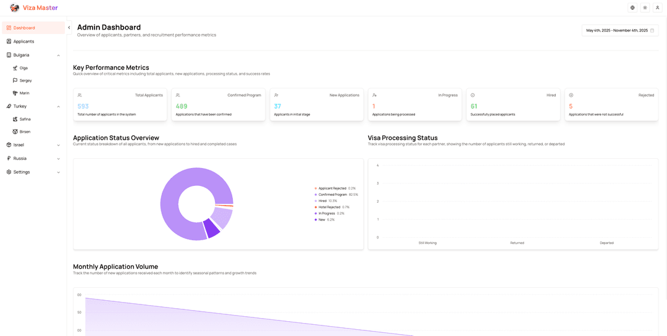Screen dimensions: 667x336
Task: Select the Israel menu item
Action: click(33, 145)
